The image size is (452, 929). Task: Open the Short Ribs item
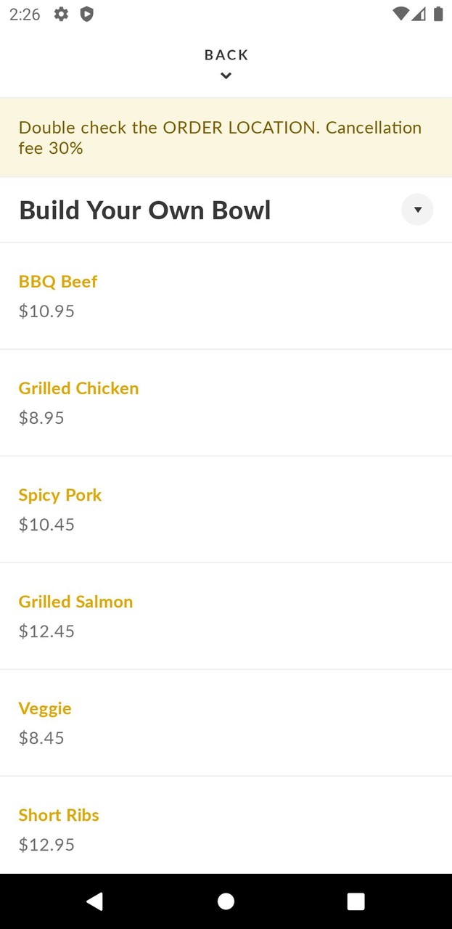(59, 815)
